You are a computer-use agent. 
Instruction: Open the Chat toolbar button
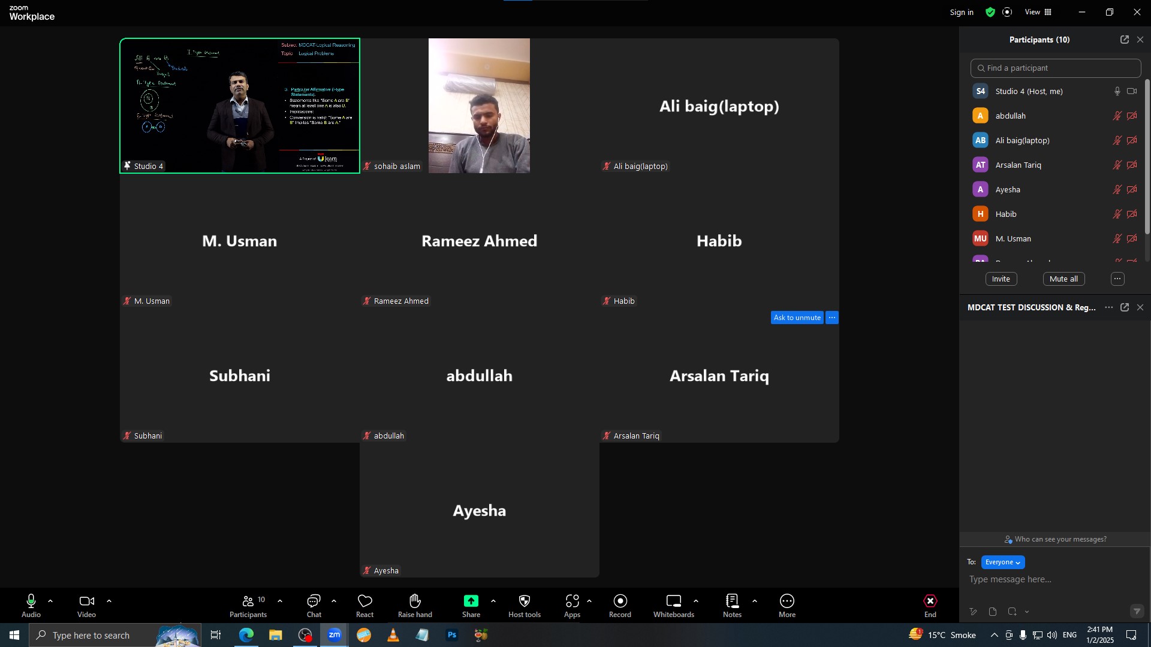pyautogui.click(x=314, y=605)
